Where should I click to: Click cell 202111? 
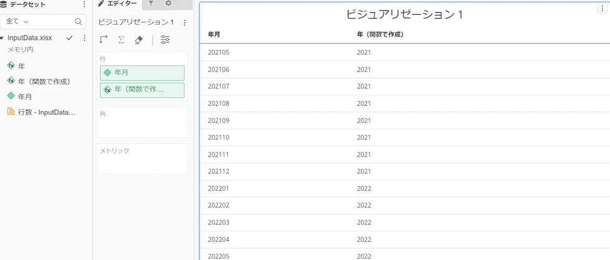(x=219, y=155)
